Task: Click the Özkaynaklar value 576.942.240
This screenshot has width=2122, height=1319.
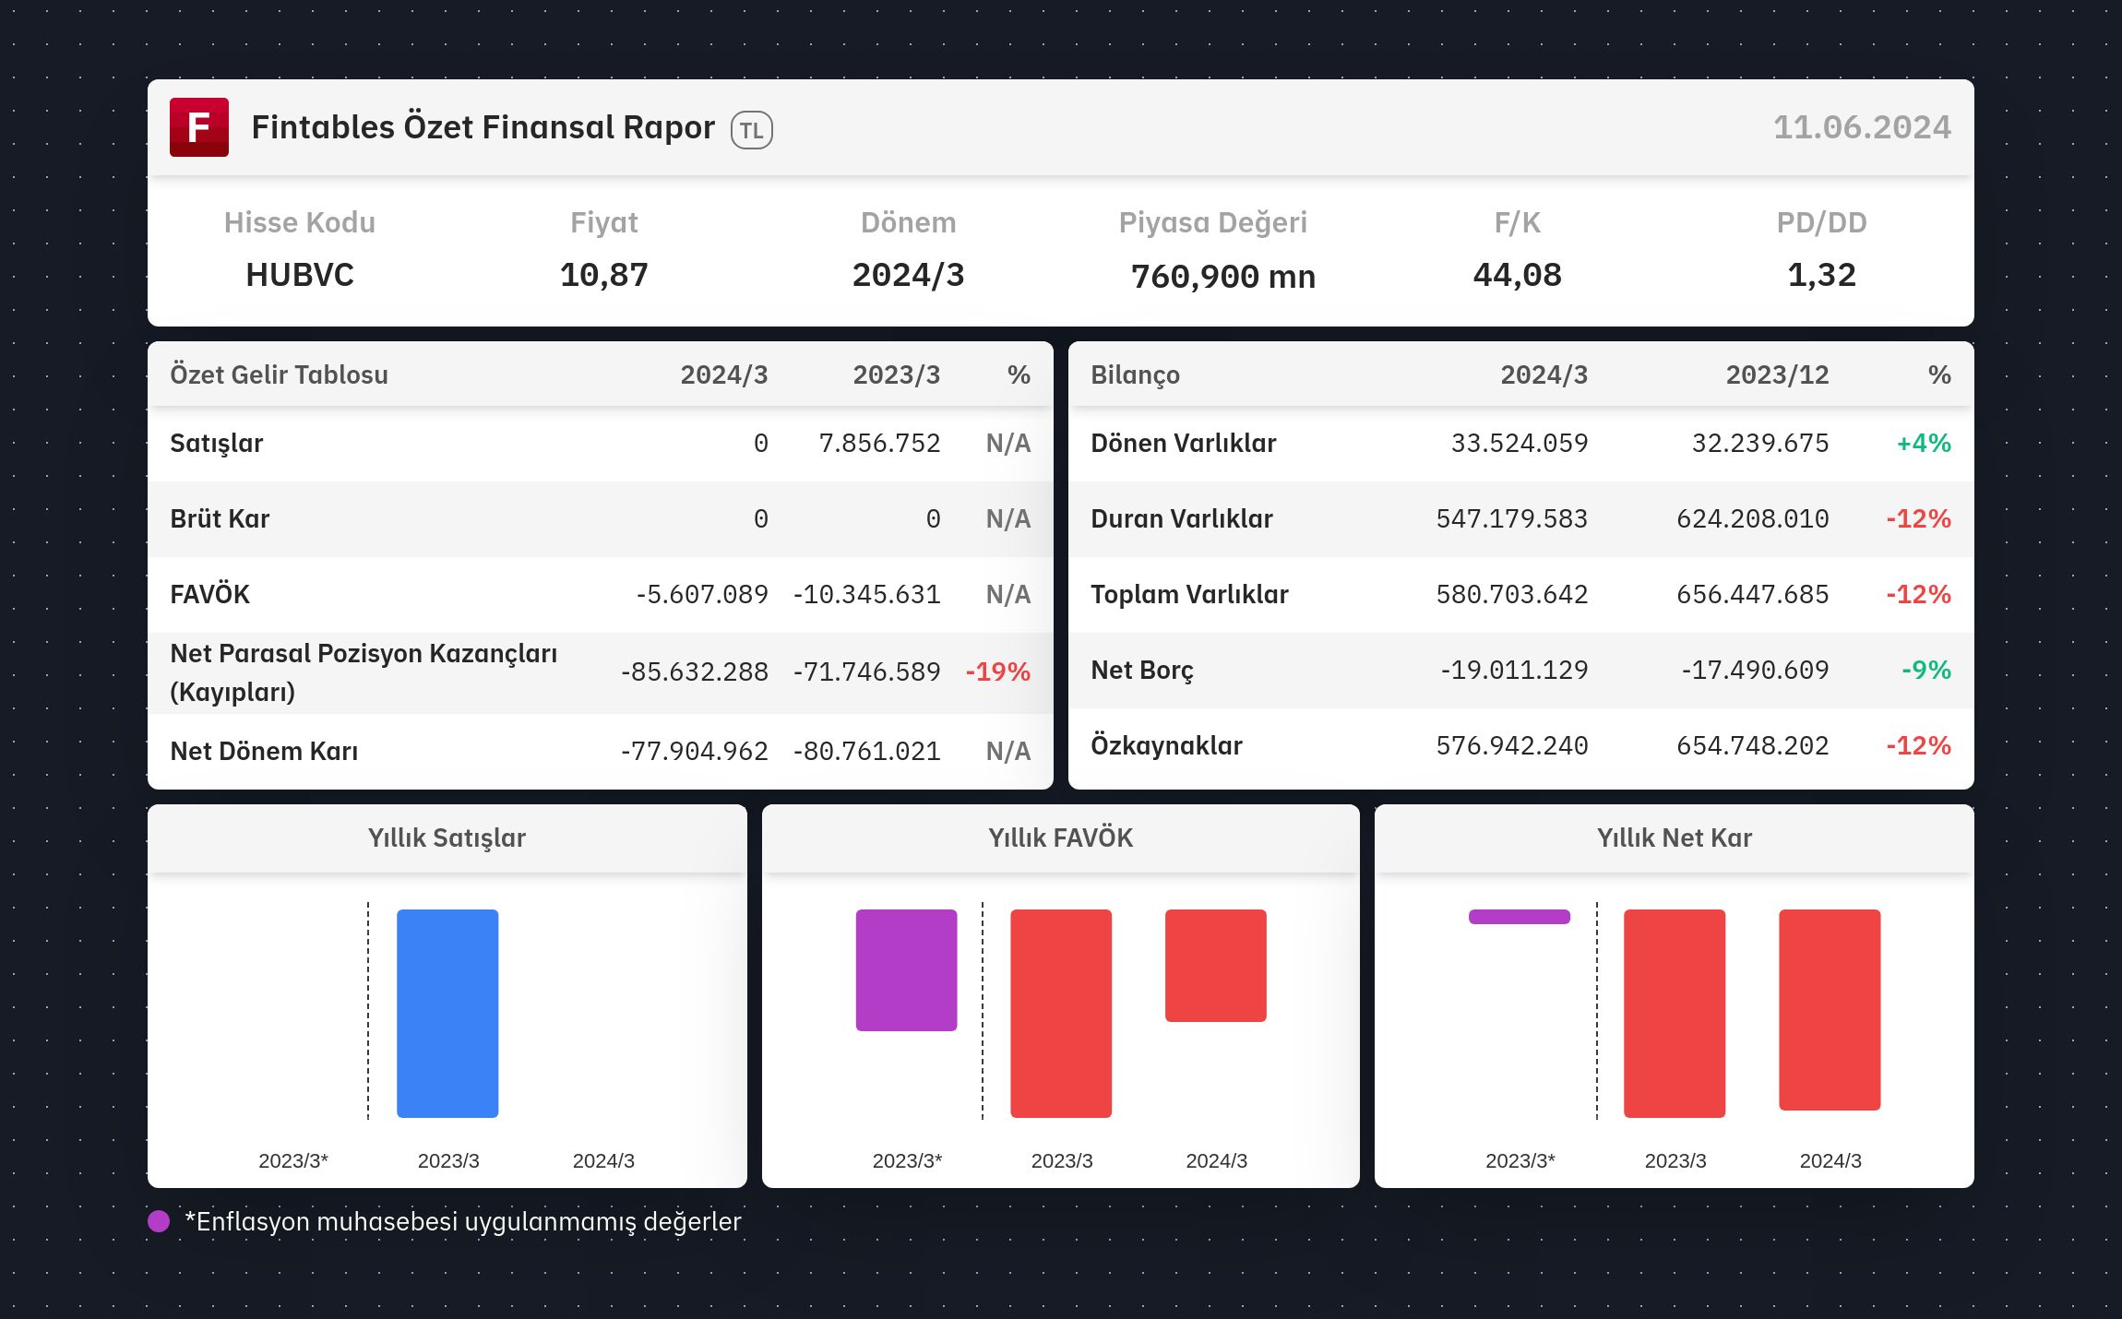Action: click(x=1512, y=745)
